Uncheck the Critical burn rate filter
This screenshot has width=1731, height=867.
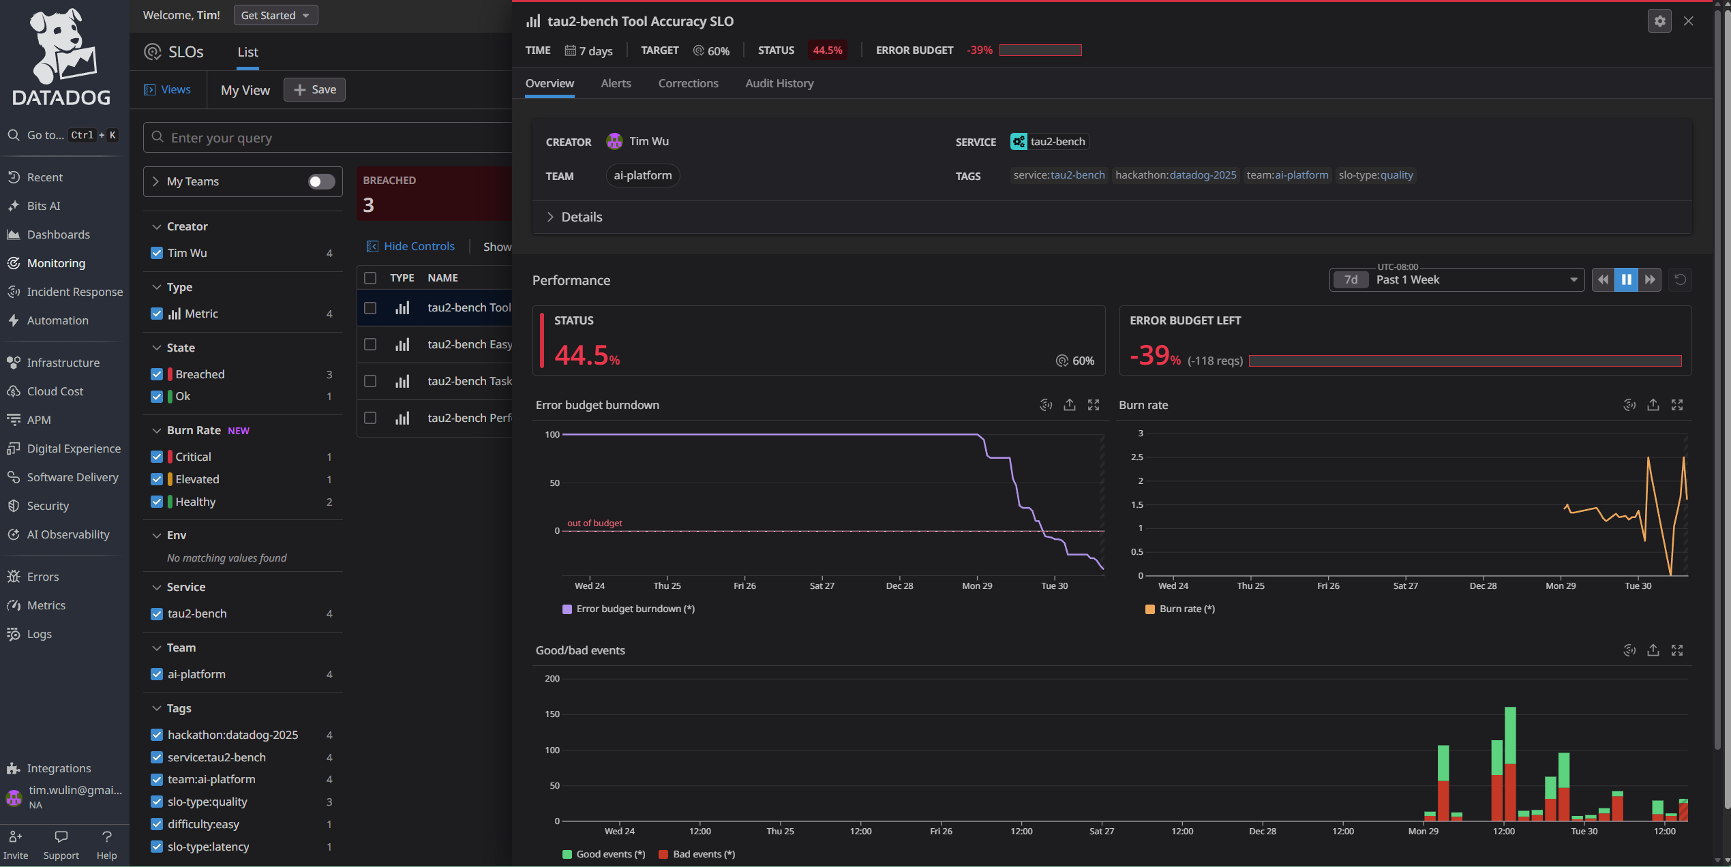[x=157, y=457]
